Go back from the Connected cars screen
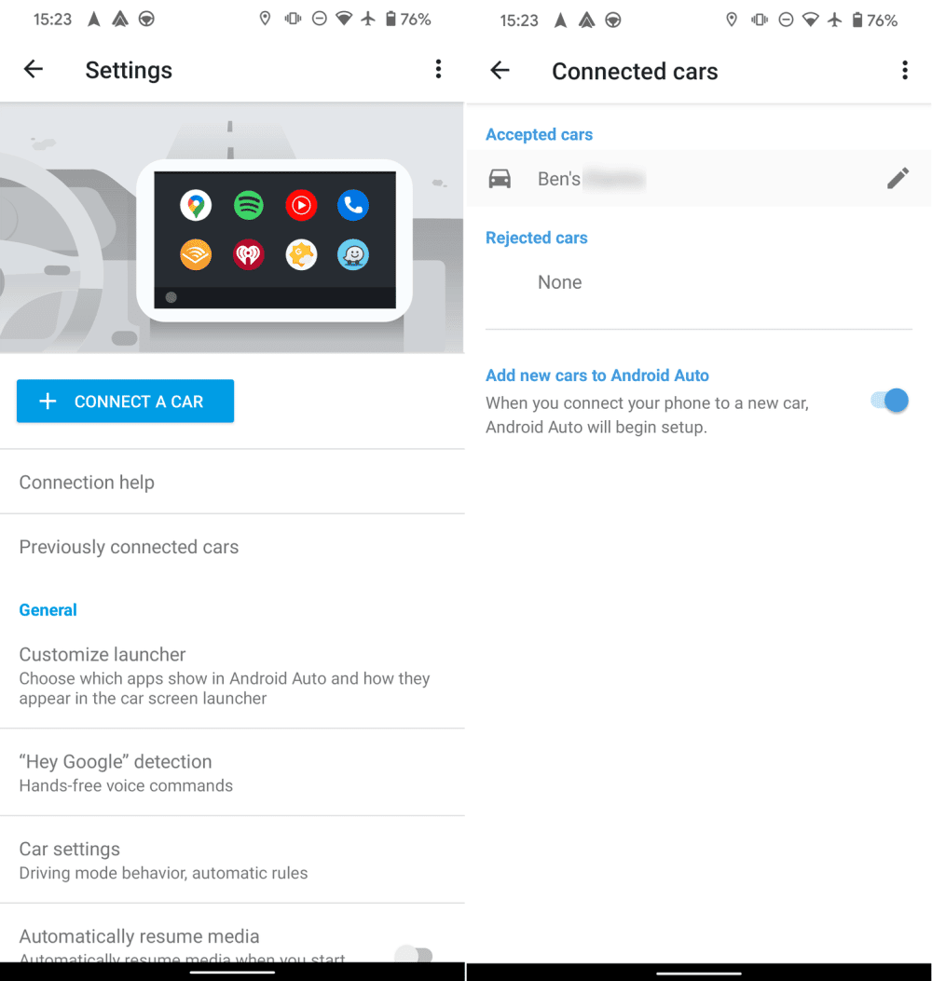The height and width of the screenshot is (981, 932). 500,70
